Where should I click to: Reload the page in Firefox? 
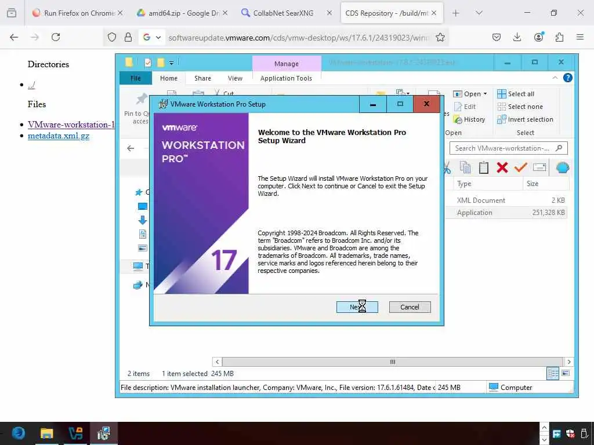(56, 37)
